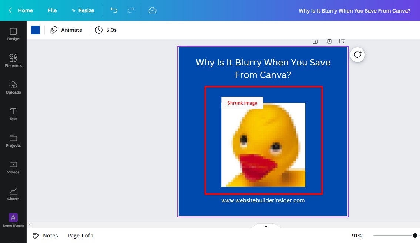
Task: Go back to Home
Action: (21, 10)
